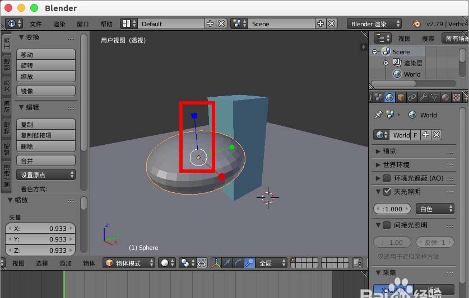Viewport: 469px width, 298px height.
Task: Select the World properties tab icon
Action: (389, 97)
